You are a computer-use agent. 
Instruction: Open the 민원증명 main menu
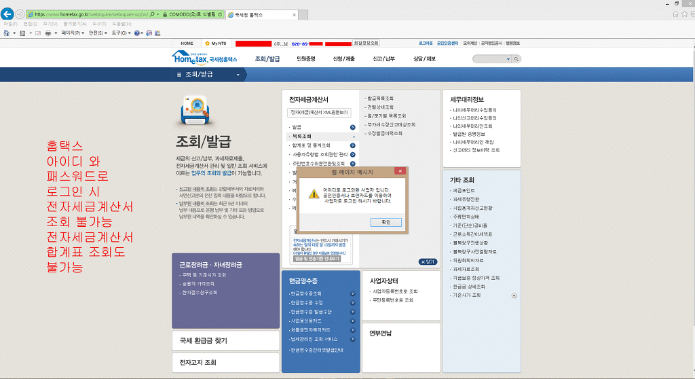click(x=306, y=59)
